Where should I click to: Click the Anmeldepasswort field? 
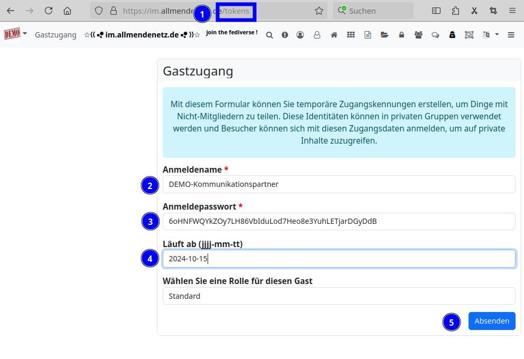click(339, 221)
